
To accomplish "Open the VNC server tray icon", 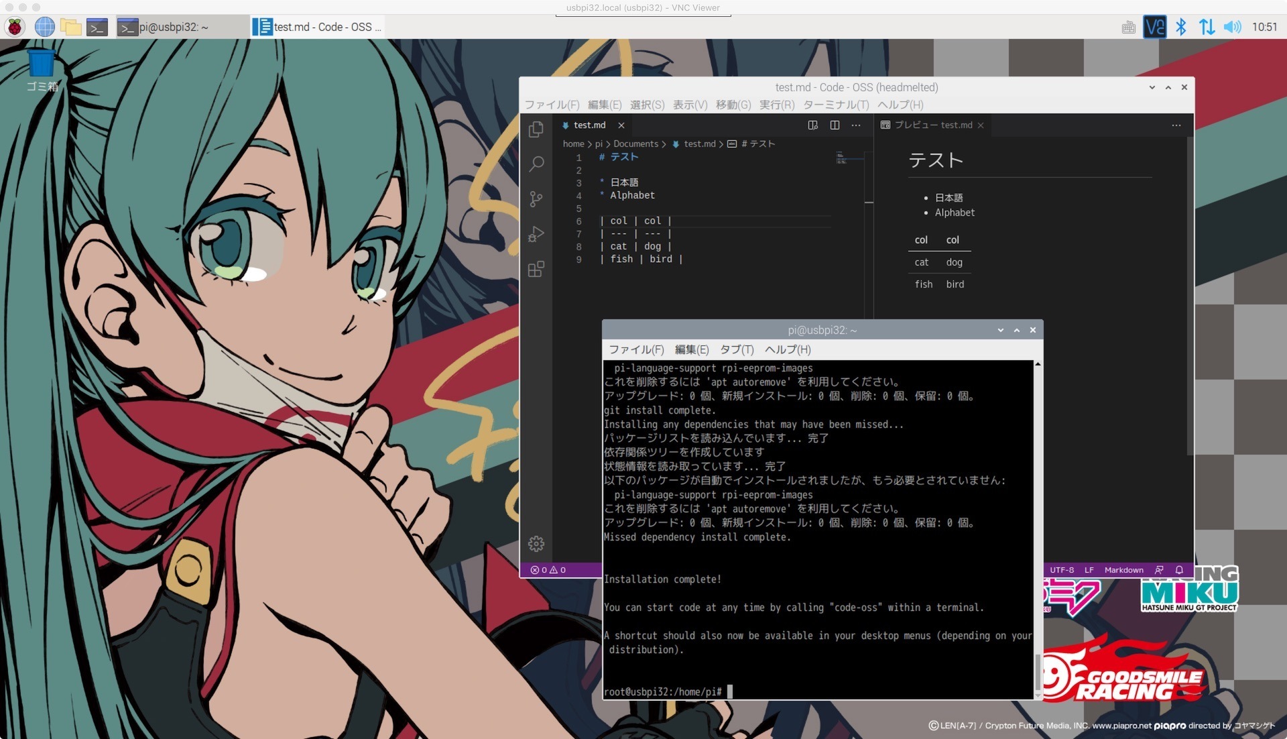I will pyautogui.click(x=1154, y=27).
